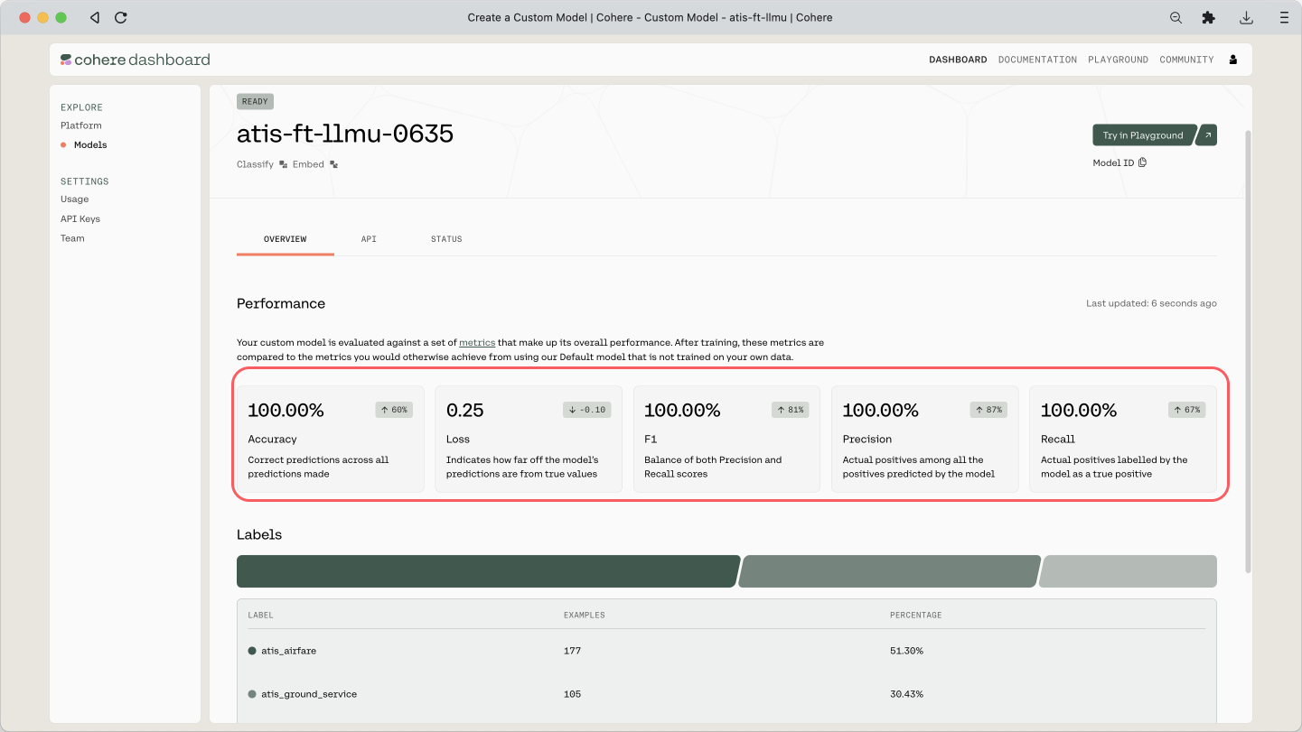This screenshot has height=732, width=1302.
Task: Click the Loss 0.25 metric card
Action: pos(529,440)
